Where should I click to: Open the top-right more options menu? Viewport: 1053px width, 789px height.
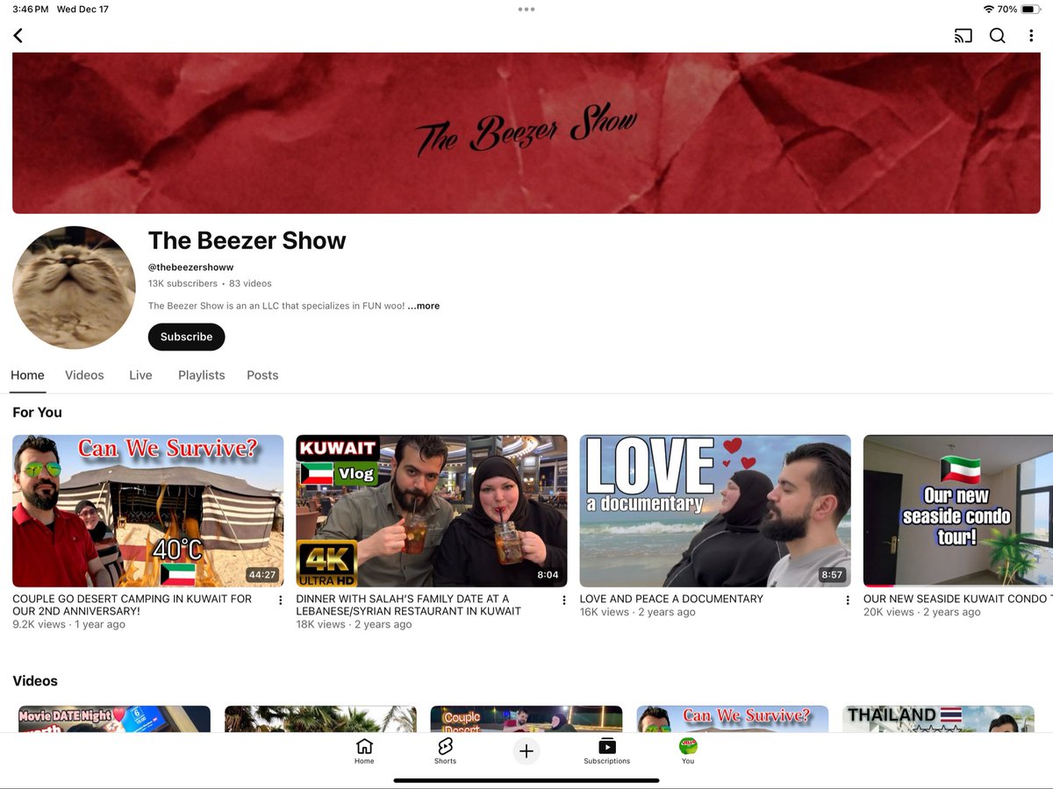click(x=1031, y=36)
